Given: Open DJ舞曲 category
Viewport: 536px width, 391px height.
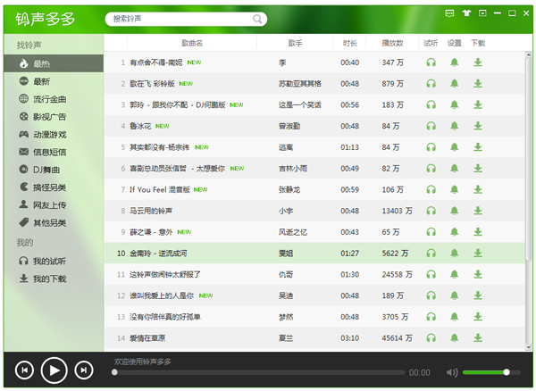Looking at the screenshot, I should (x=46, y=170).
